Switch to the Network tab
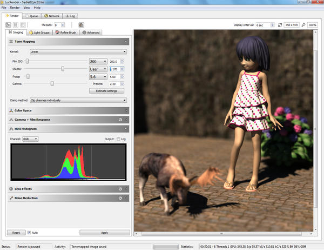 pos(52,16)
